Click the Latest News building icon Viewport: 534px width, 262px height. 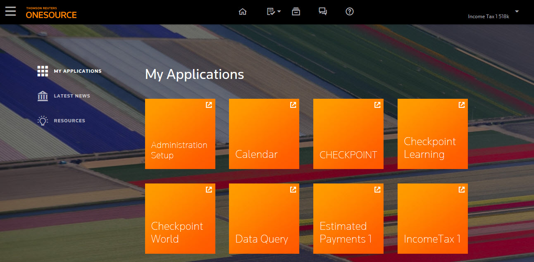[x=43, y=96]
